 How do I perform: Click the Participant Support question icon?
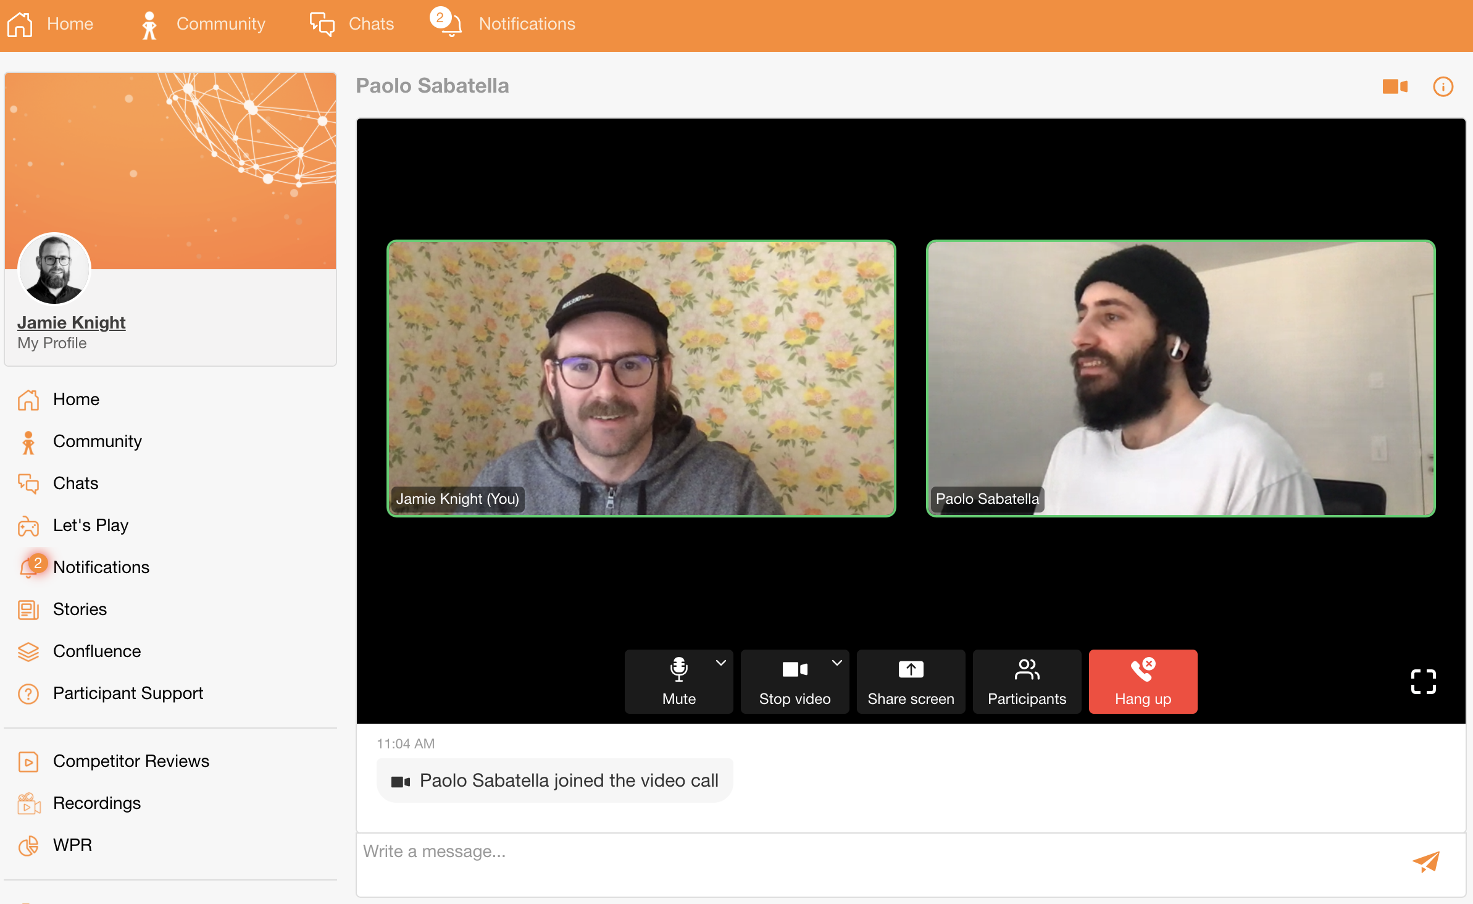pos(28,693)
